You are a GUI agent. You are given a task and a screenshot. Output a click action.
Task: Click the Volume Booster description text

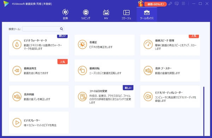tap(167, 73)
